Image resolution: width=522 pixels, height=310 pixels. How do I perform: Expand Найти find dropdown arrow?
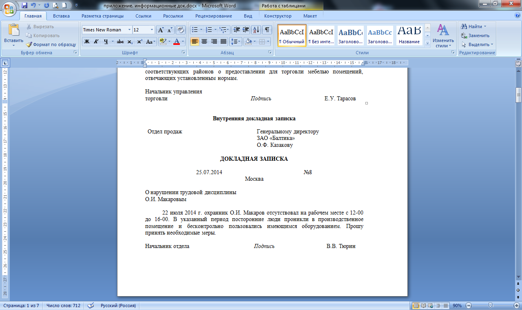tap(485, 27)
